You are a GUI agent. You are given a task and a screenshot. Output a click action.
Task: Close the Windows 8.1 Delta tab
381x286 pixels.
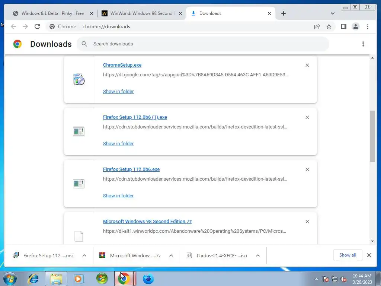[92, 13]
